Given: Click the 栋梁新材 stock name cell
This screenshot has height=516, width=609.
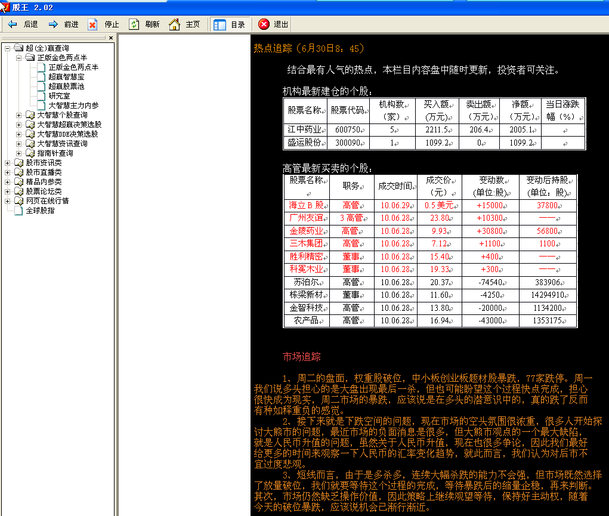Looking at the screenshot, I should 307,295.
